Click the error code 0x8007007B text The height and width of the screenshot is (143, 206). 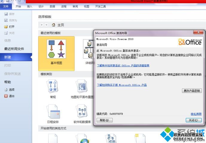coord(116,114)
